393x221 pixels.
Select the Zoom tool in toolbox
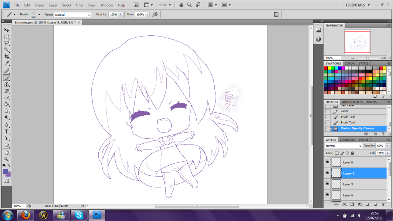click(x=7, y=159)
